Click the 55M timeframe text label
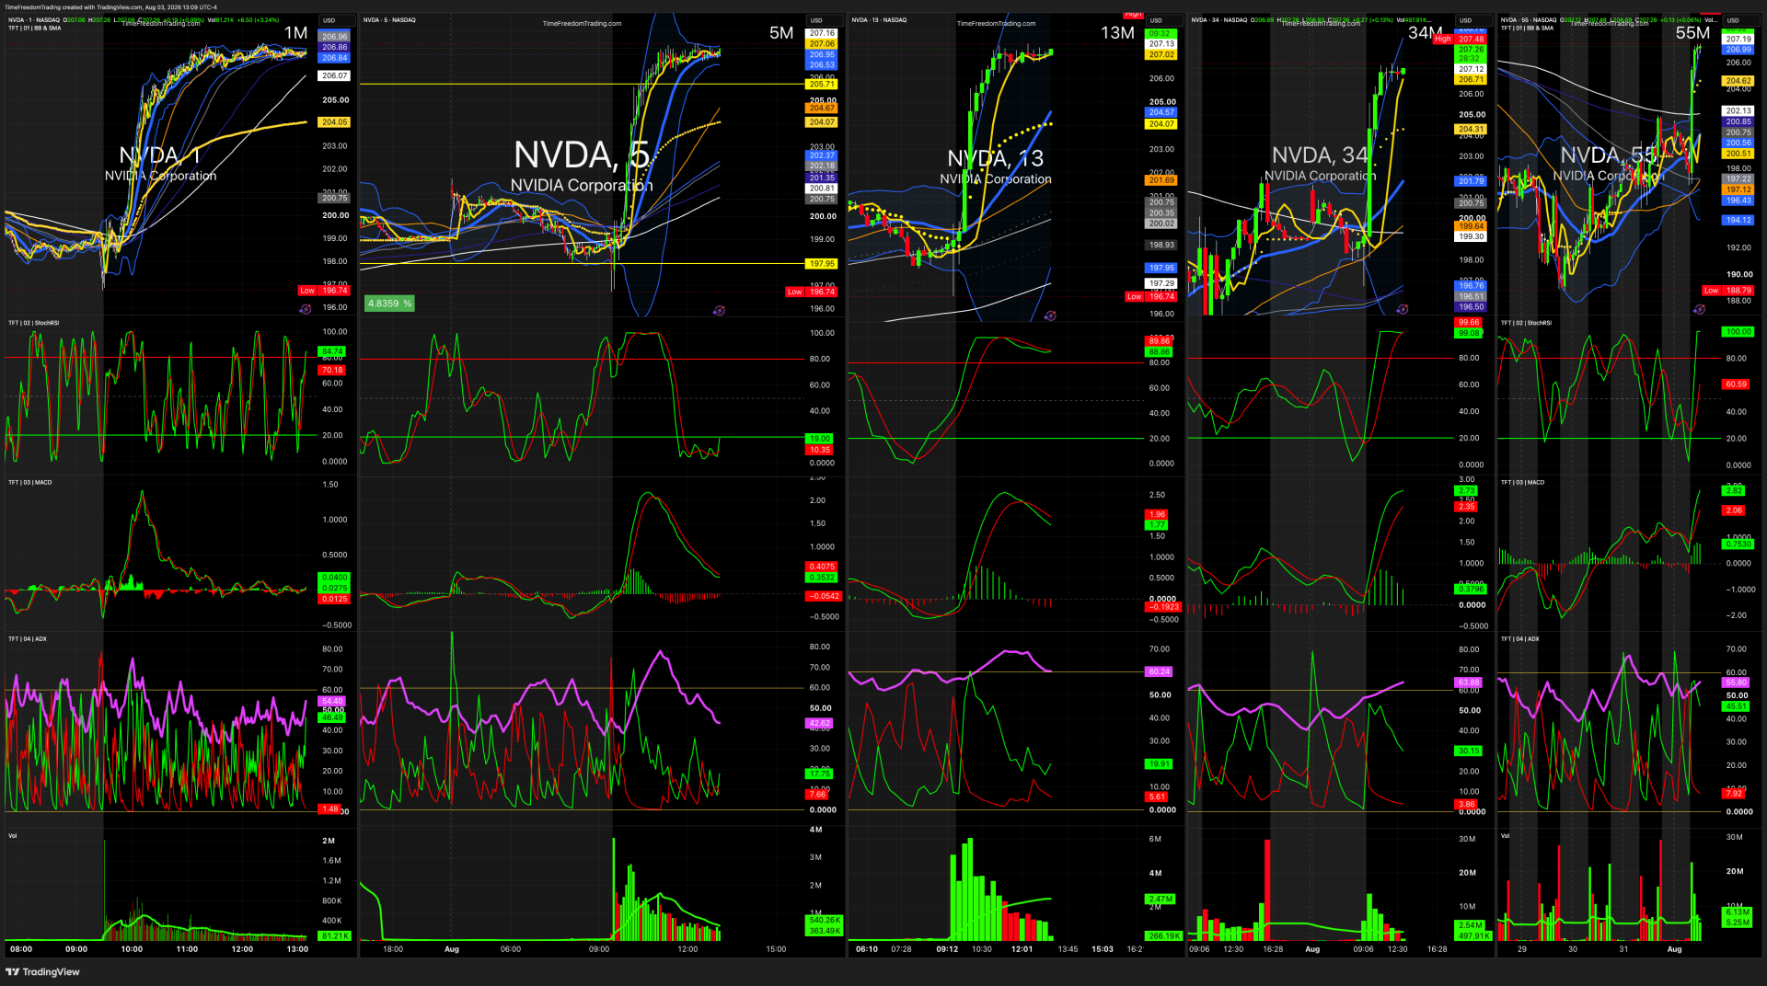 (1692, 33)
